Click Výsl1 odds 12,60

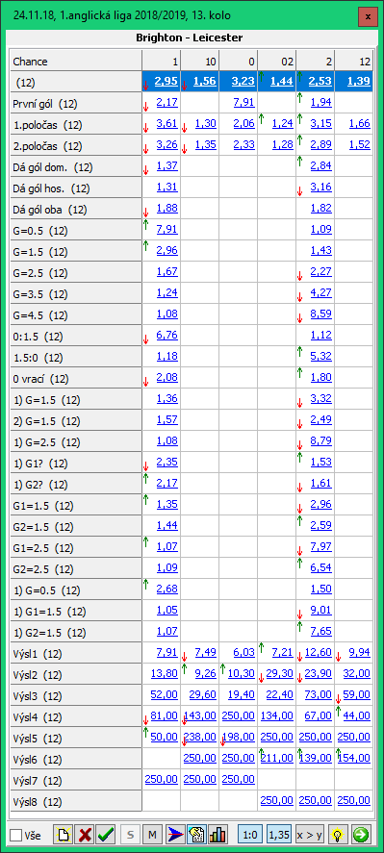[x=319, y=653]
